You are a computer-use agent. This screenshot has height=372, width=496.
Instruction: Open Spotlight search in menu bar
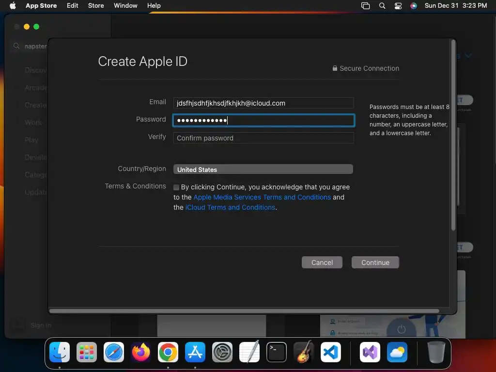tap(382, 6)
